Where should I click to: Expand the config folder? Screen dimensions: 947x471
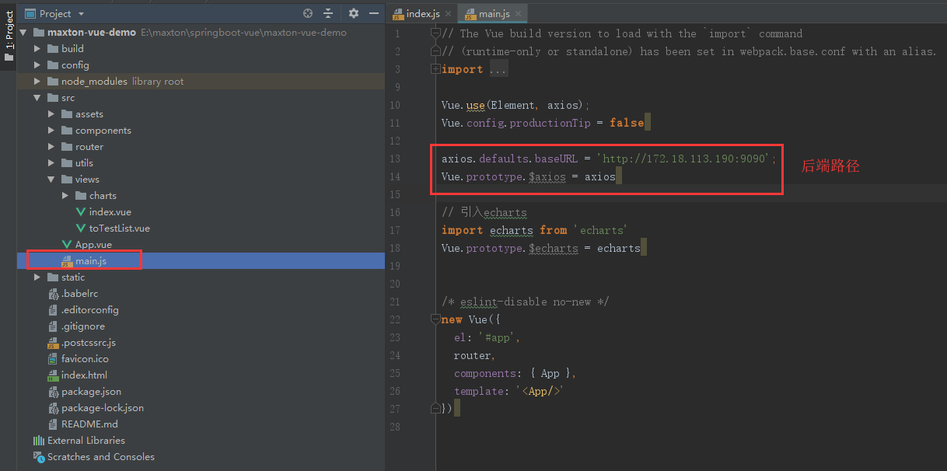pyautogui.click(x=37, y=65)
